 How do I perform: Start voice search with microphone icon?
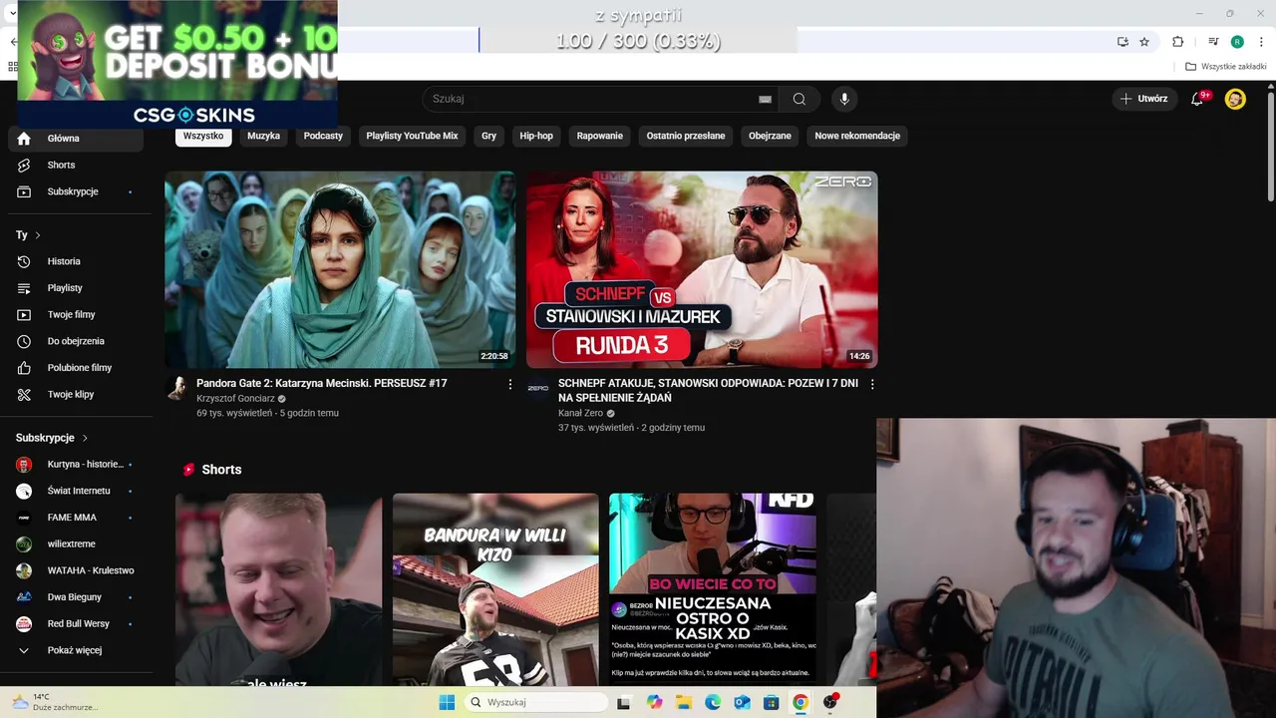[844, 99]
